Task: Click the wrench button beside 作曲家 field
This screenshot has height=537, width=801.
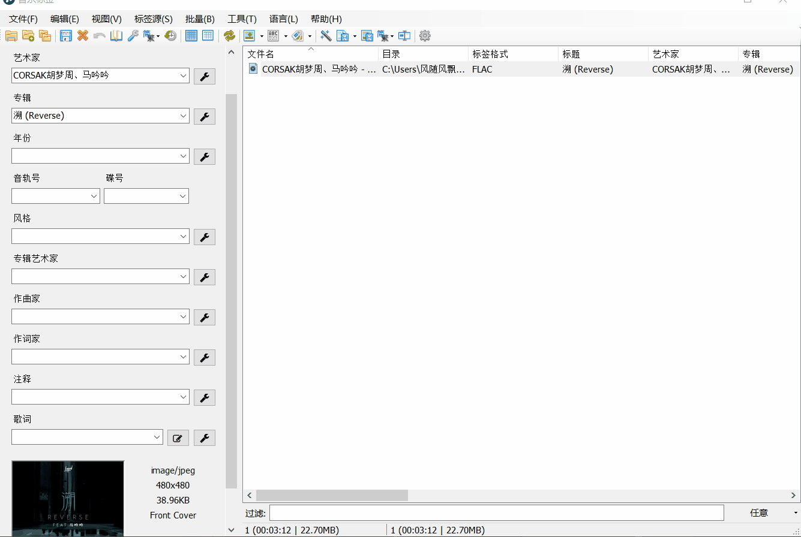Action: point(205,317)
